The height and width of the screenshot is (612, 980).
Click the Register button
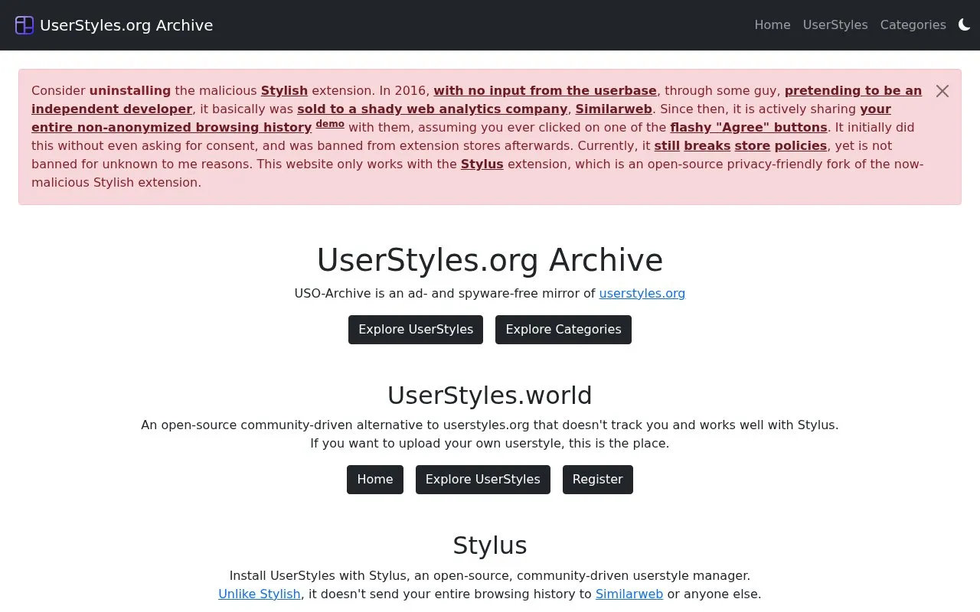pyautogui.click(x=598, y=480)
